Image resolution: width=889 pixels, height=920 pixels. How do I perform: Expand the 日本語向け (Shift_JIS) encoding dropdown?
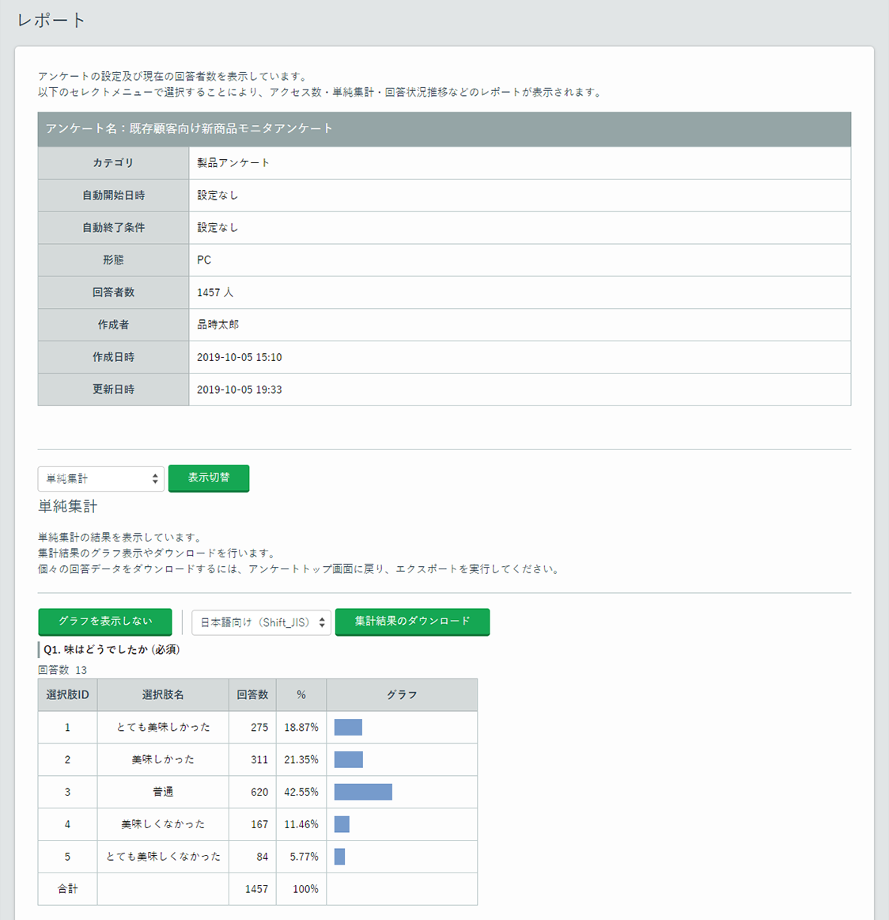(261, 622)
